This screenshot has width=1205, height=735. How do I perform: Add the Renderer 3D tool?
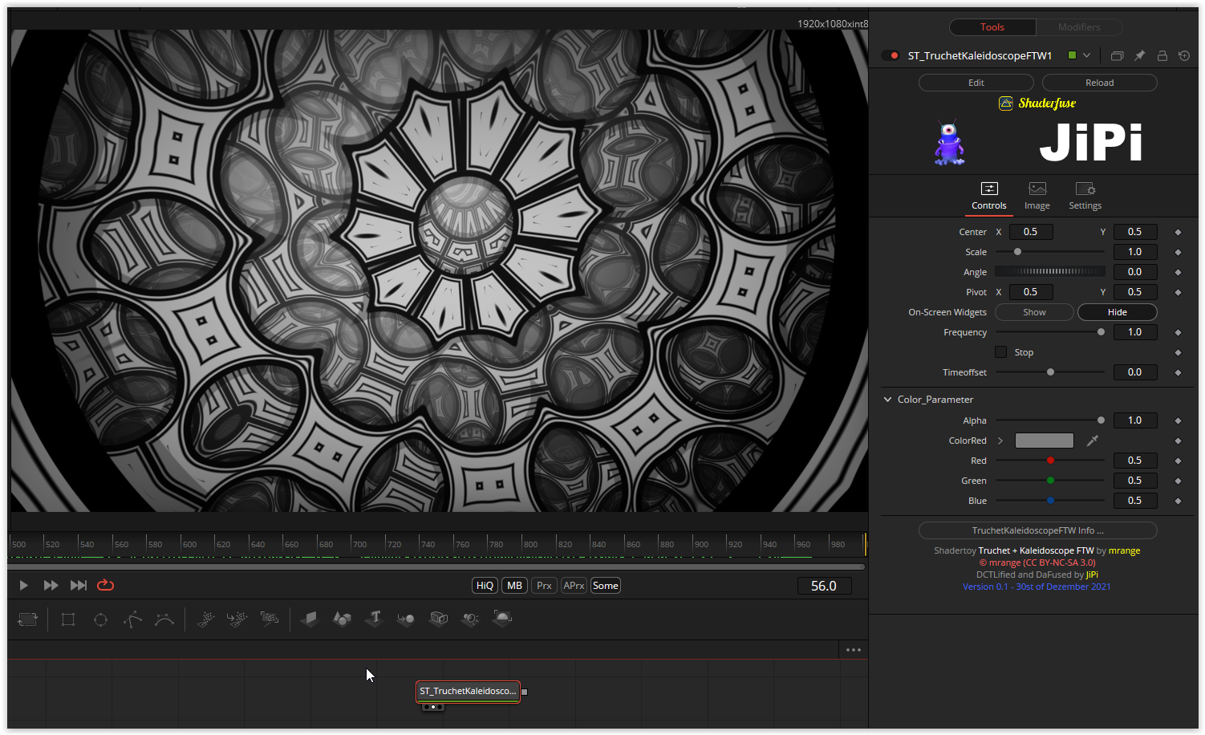pos(502,619)
